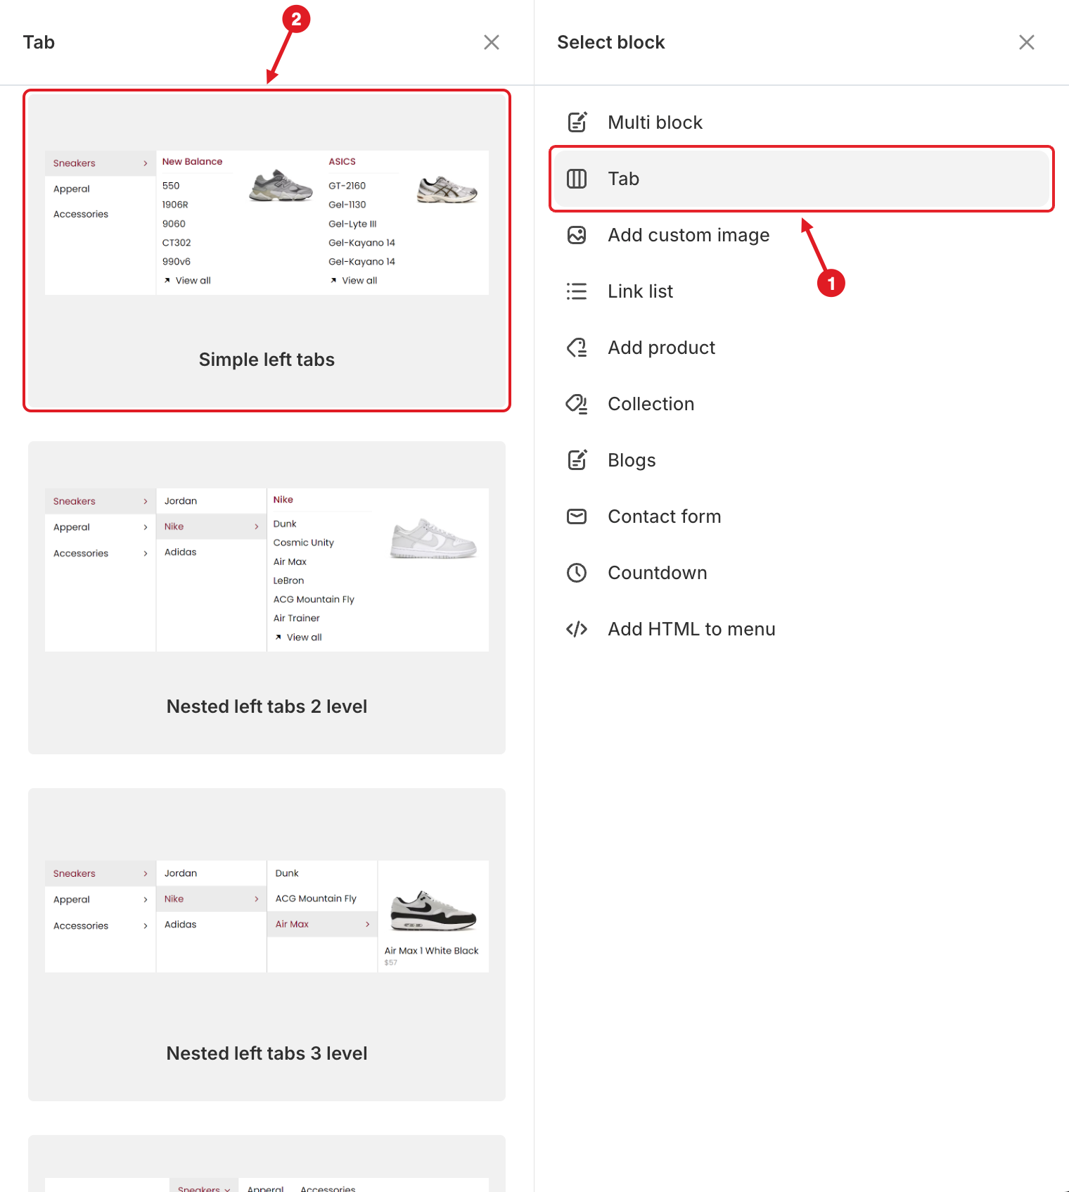
Task: Choose the Simple left tabs layout
Action: point(267,251)
